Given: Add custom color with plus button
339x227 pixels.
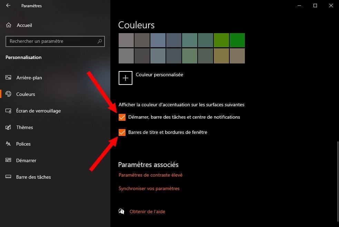Looking at the screenshot, I should click(126, 78).
